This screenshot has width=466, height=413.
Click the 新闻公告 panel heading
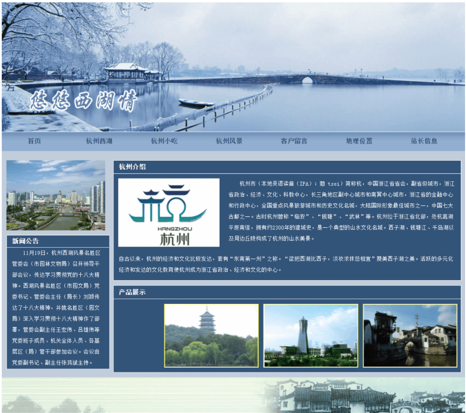(25, 241)
